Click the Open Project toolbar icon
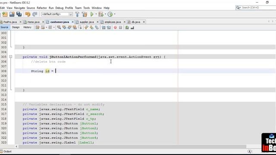 click(12, 14)
